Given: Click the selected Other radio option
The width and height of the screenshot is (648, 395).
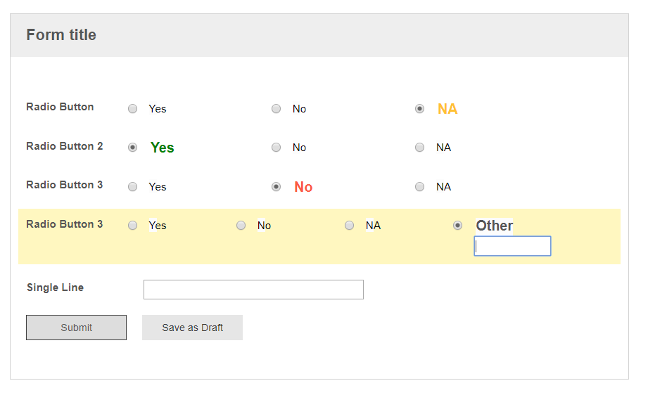Looking at the screenshot, I should [x=458, y=226].
